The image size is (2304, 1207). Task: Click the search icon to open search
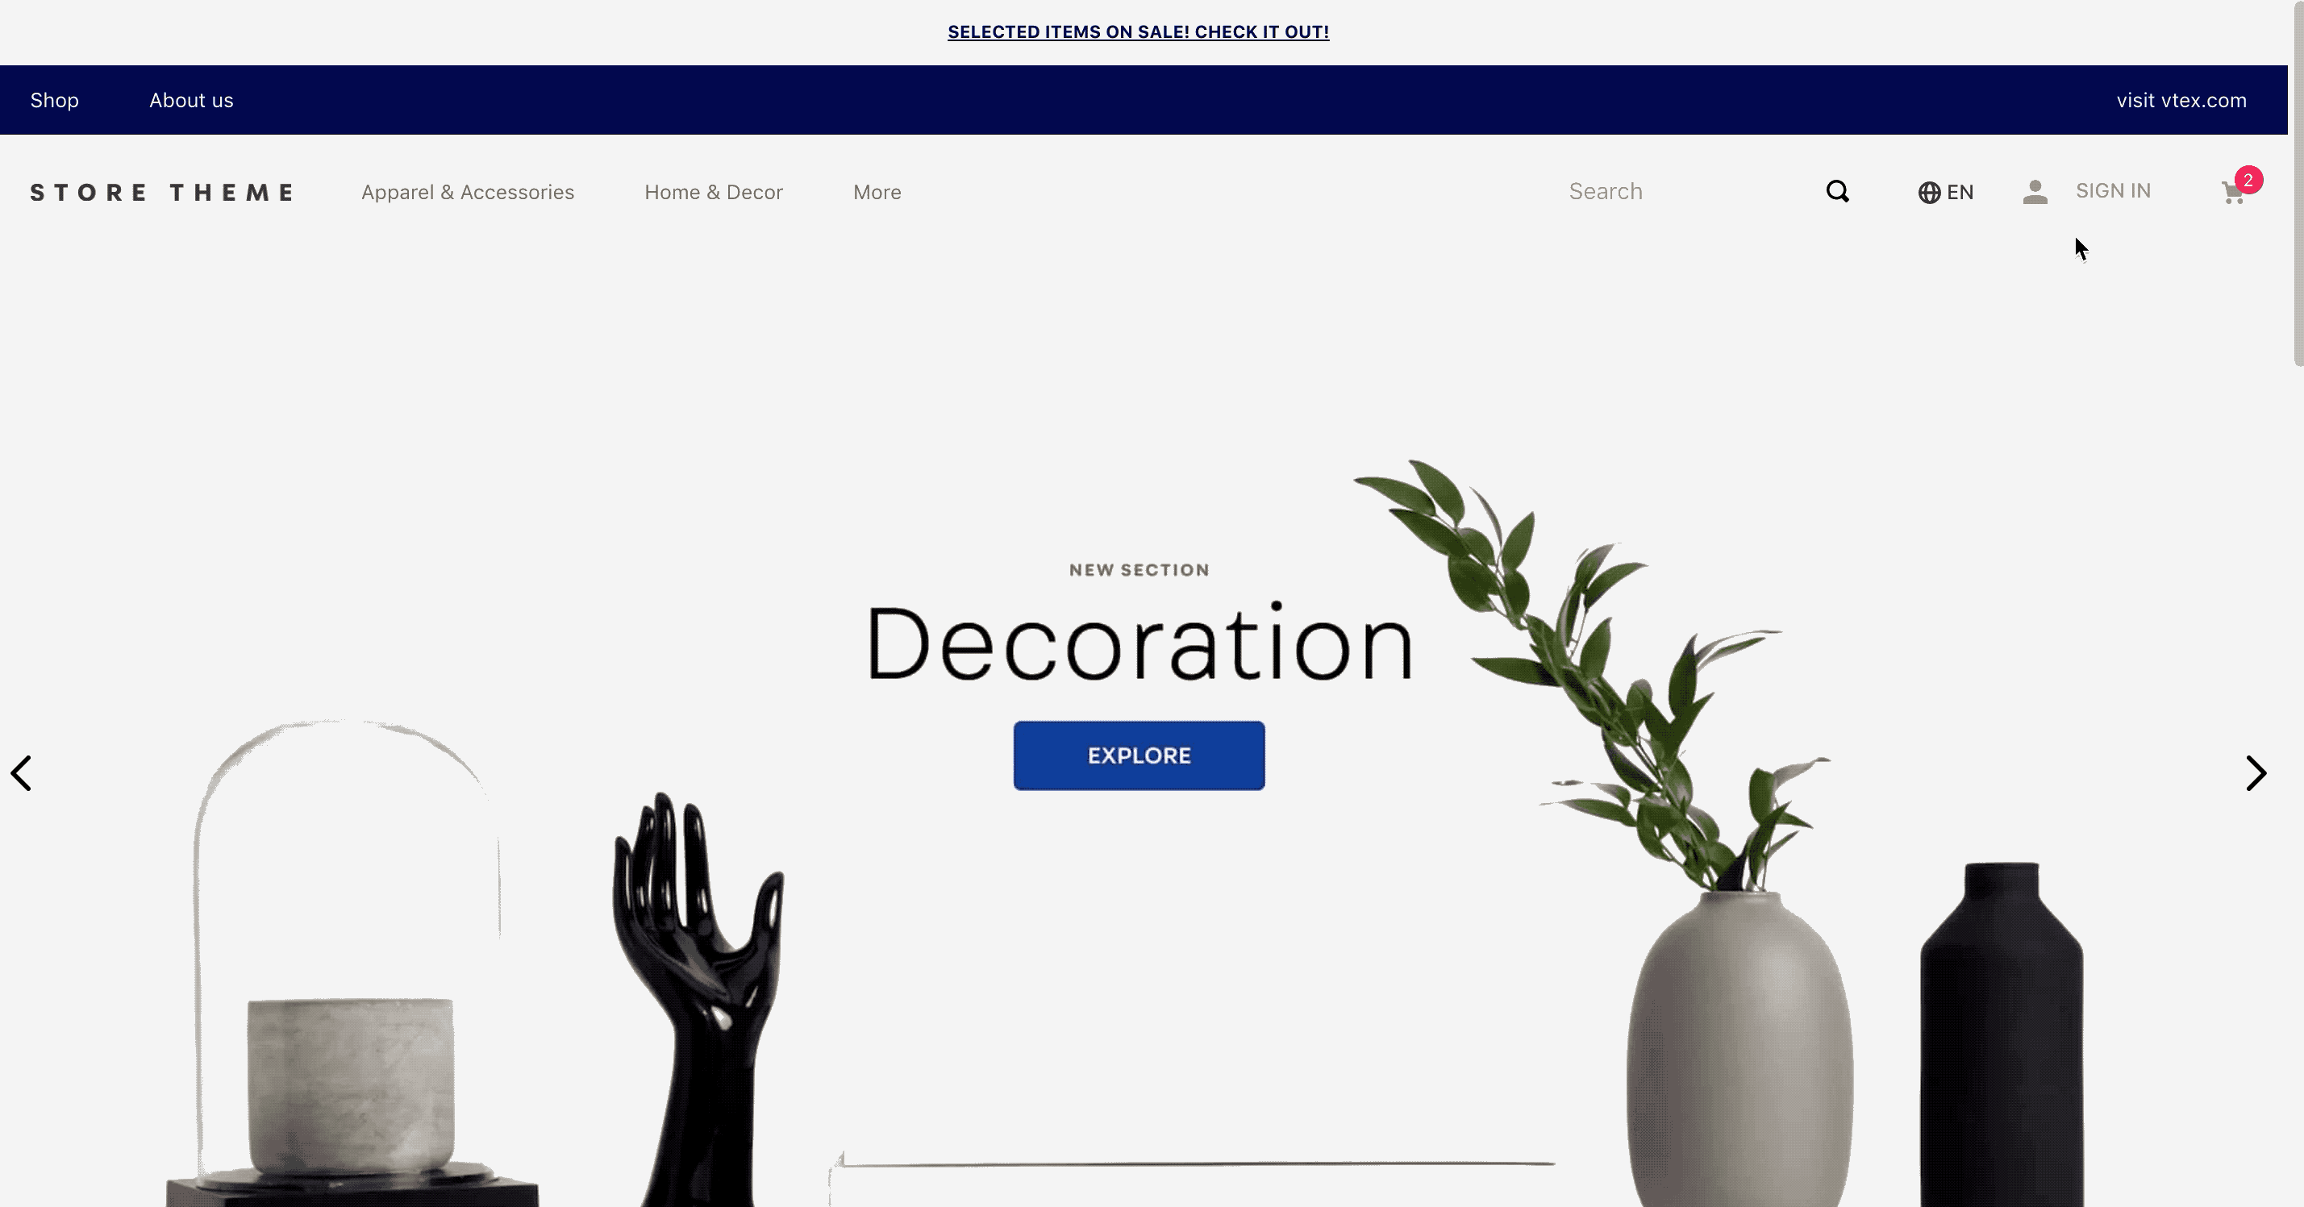[1838, 192]
